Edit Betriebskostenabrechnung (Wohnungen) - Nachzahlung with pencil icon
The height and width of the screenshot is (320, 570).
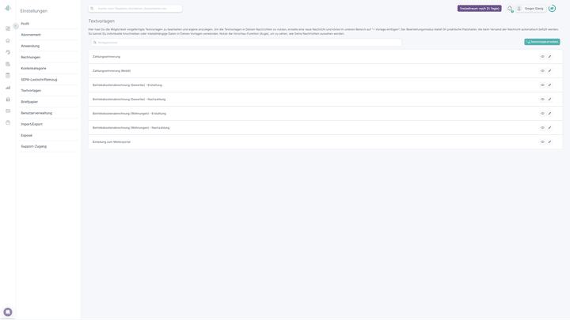click(550, 128)
